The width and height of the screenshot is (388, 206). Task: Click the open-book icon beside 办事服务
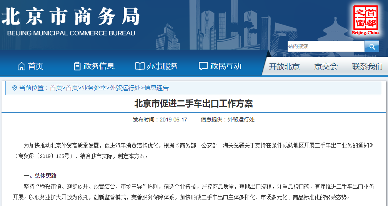coord(140,66)
